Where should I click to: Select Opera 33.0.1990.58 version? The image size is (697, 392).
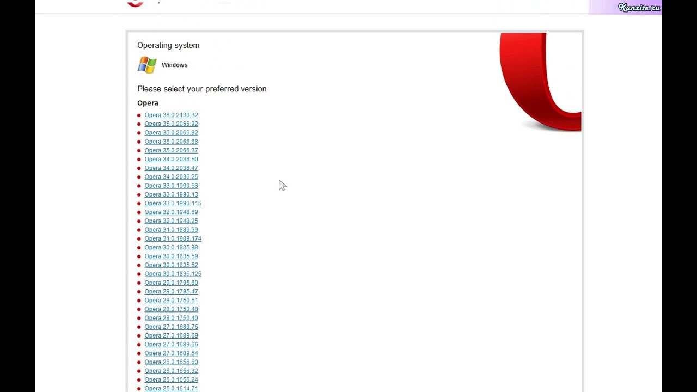click(171, 186)
